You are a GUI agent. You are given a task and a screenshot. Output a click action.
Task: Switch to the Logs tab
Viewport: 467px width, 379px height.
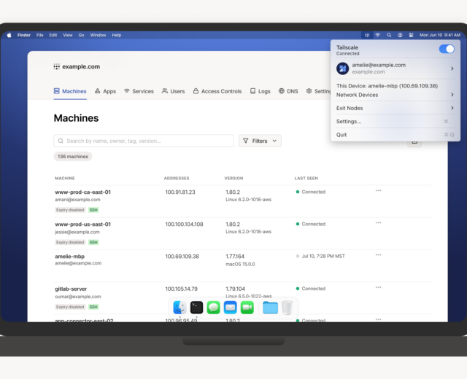[260, 91]
